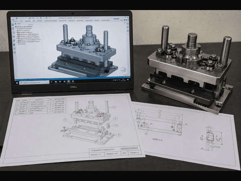Toggle visibility of CORPO INFERIOR part
The width and height of the screenshot is (241, 181).
18,34
